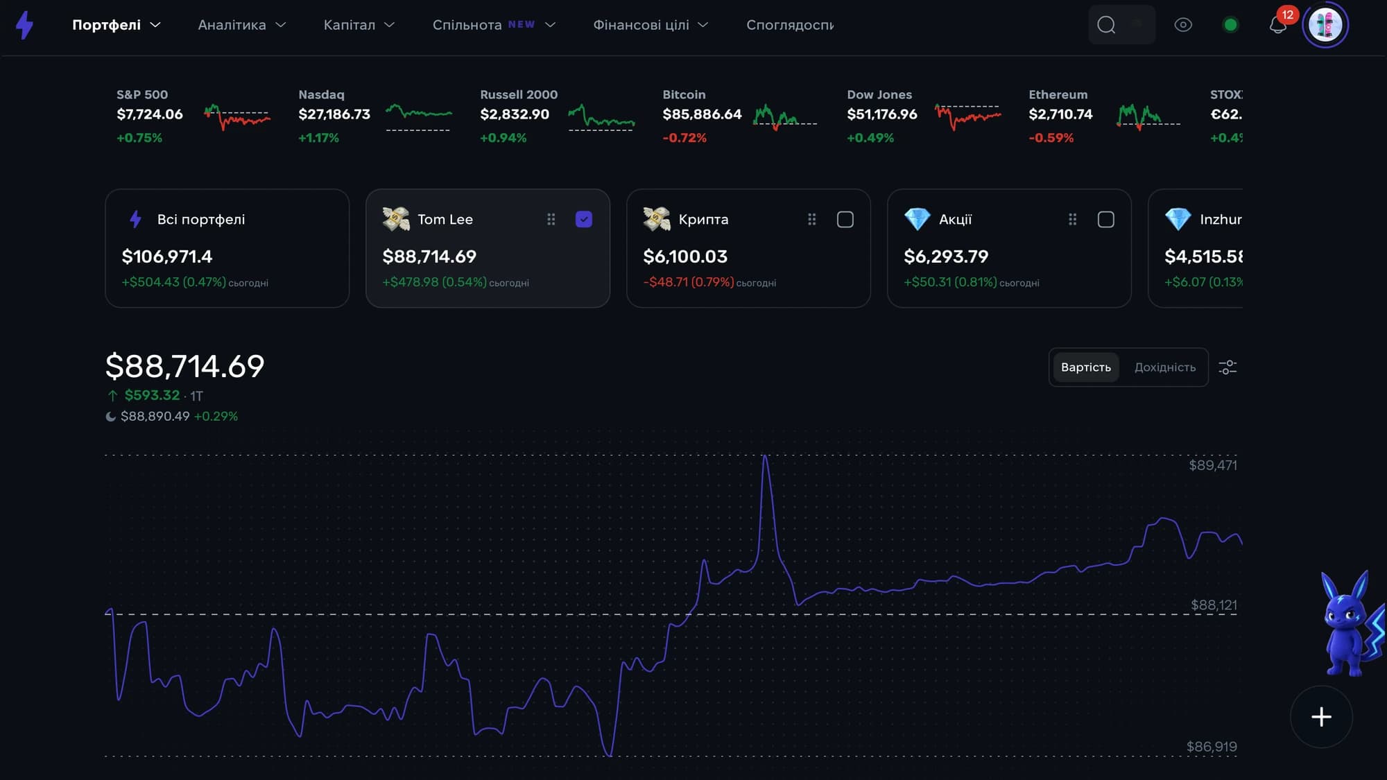
Task: Click the $88,890.49 after-hours value
Action: click(x=155, y=417)
